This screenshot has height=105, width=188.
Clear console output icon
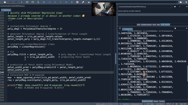(x=175, y=28)
